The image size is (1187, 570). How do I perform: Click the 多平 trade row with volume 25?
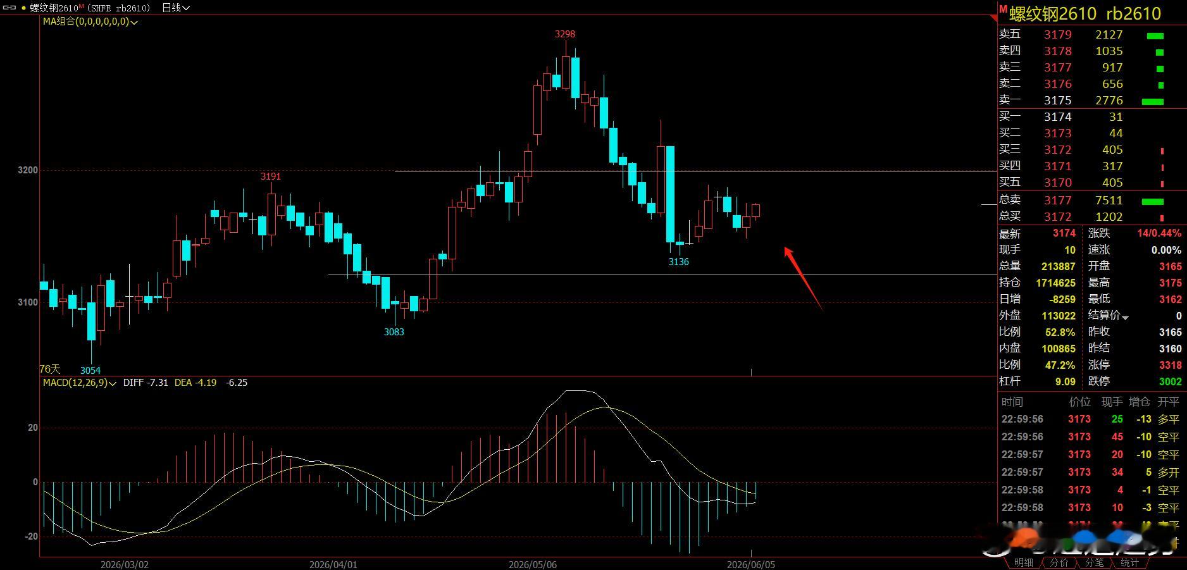point(1091,419)
